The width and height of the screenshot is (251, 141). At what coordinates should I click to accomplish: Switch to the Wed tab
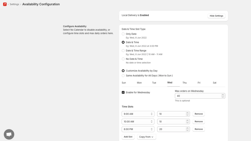pyautogui.click(x=170, y=83)
